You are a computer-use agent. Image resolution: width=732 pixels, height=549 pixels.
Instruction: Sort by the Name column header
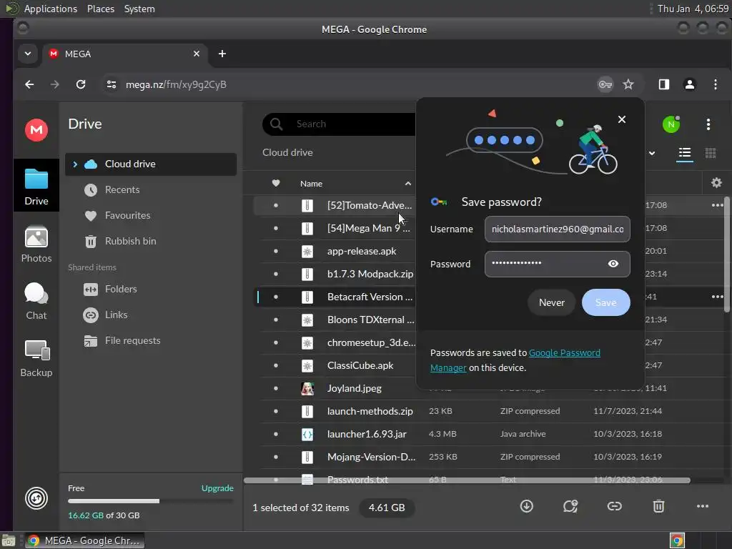311,184
